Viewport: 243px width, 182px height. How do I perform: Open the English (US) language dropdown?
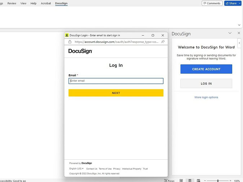tap(76, 169)
